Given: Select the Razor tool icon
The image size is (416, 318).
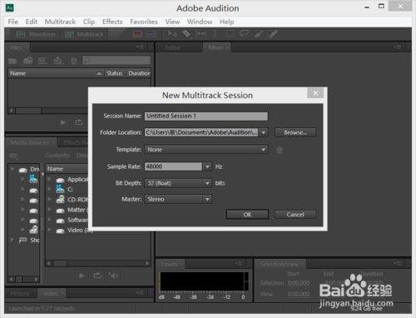Looking at the screenshot, I should coord(186,34).
